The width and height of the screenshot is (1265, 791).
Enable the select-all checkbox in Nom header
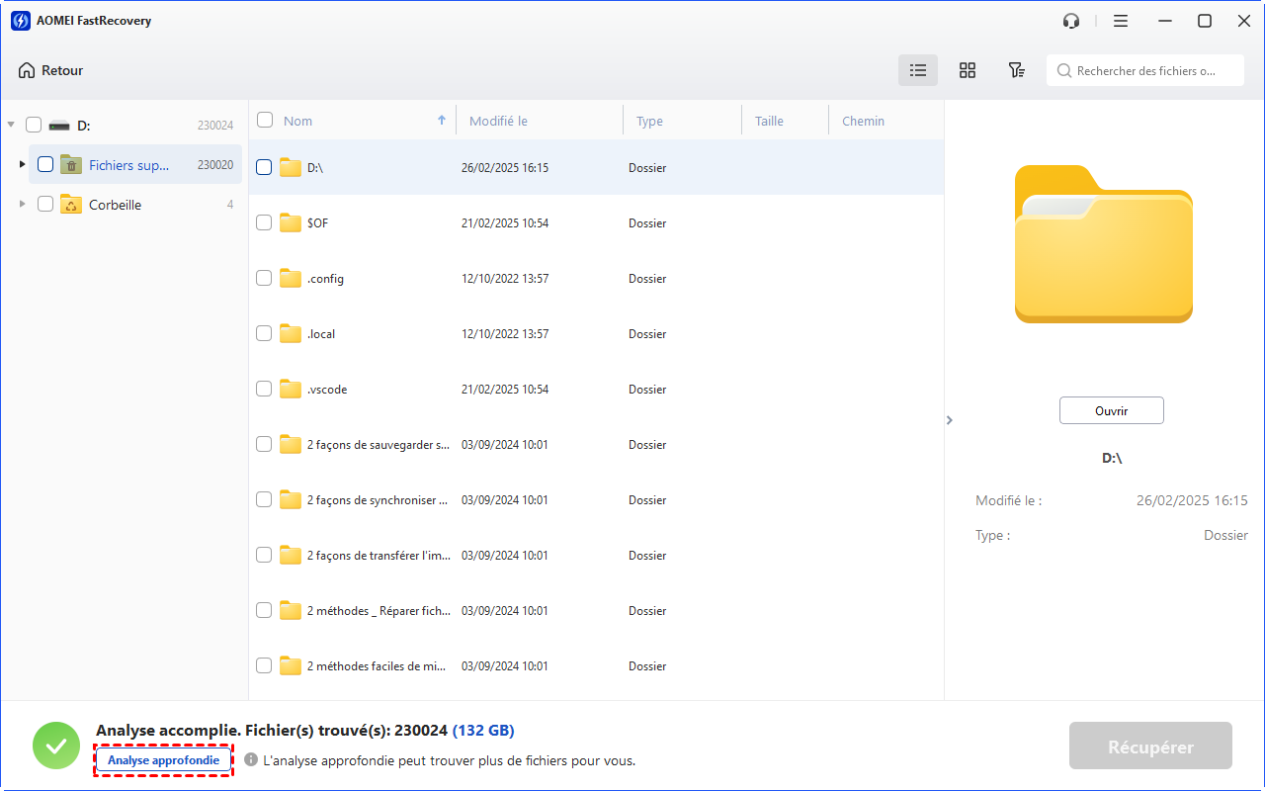click(265, 121)
